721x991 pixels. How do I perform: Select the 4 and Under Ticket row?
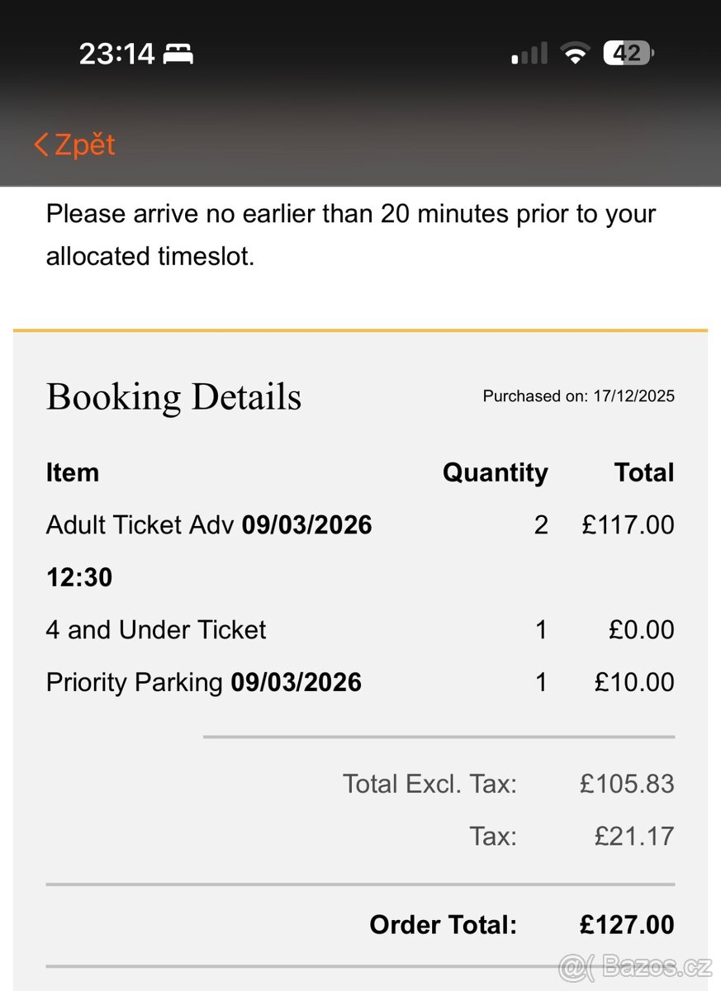coord(156,630)
